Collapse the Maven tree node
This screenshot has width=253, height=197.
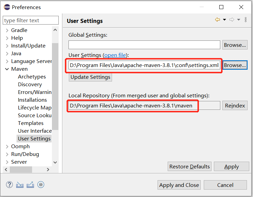click(7, 69)
